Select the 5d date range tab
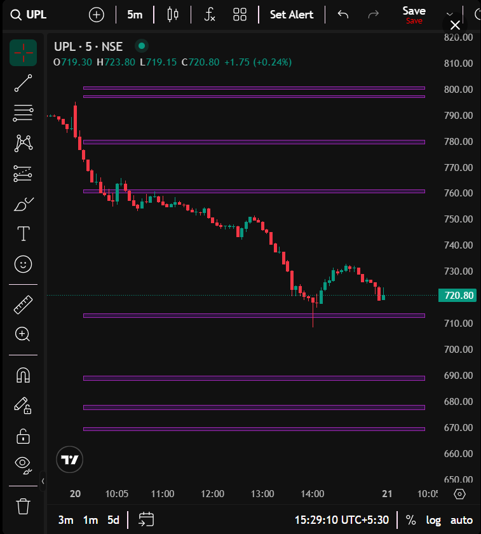The image size is (481, 534). click(x=113, y=520)
